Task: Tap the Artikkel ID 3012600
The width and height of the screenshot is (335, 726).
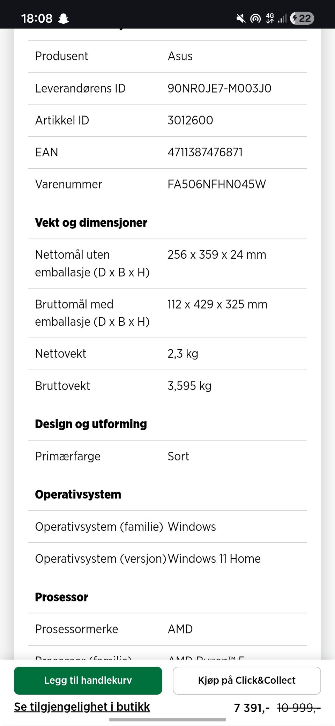Action: [x=190, y=120]
